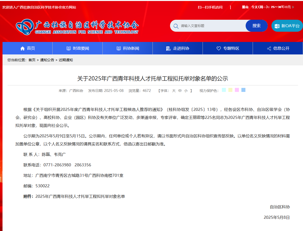Screen dimensions: 303x231
Task: Click the building icon beside 走进科协
Action: click(168, 48)
